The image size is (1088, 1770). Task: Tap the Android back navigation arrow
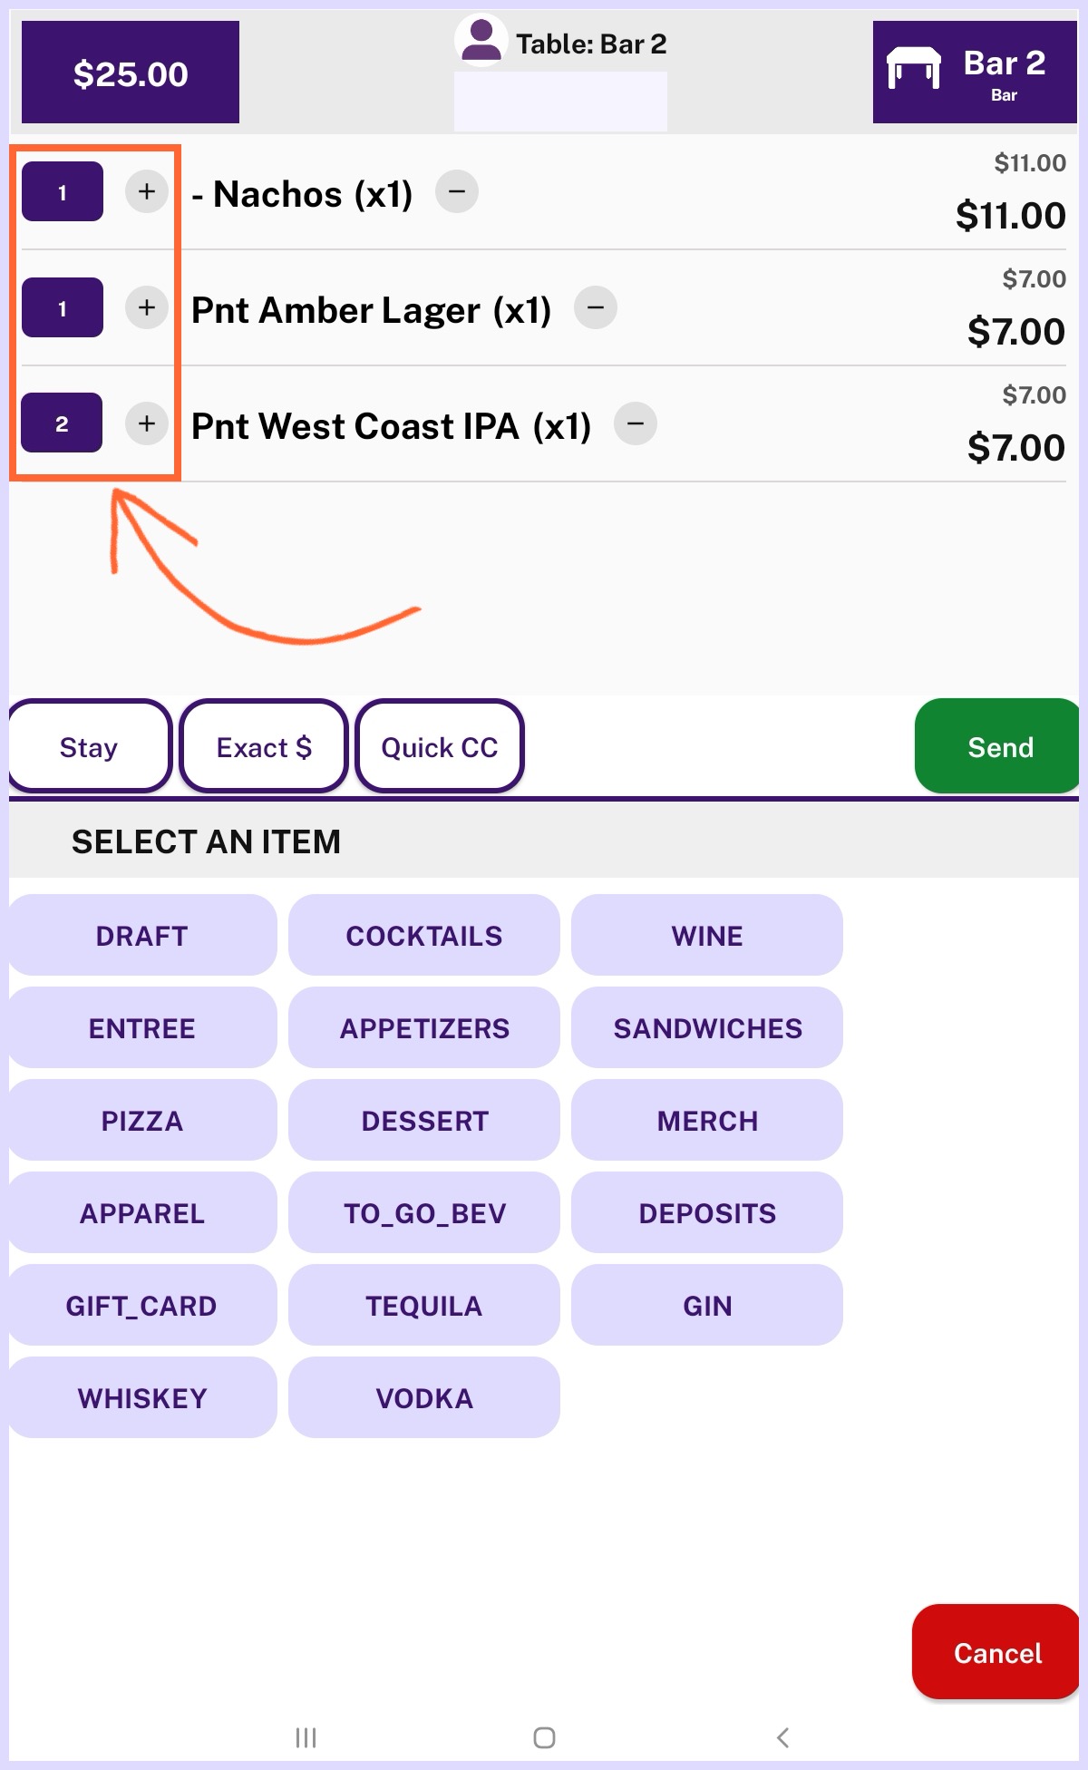coord(782,1737)
